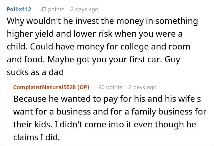
Task: Click the (OP) author tag
Action: pos(82,87)
